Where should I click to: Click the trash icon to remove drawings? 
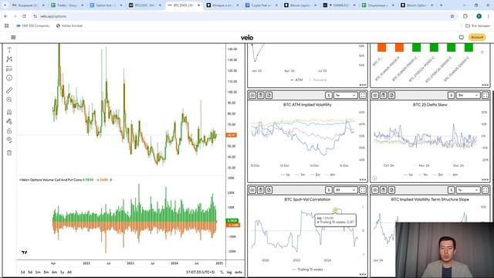pyautogui.click(x=9, y=153)
